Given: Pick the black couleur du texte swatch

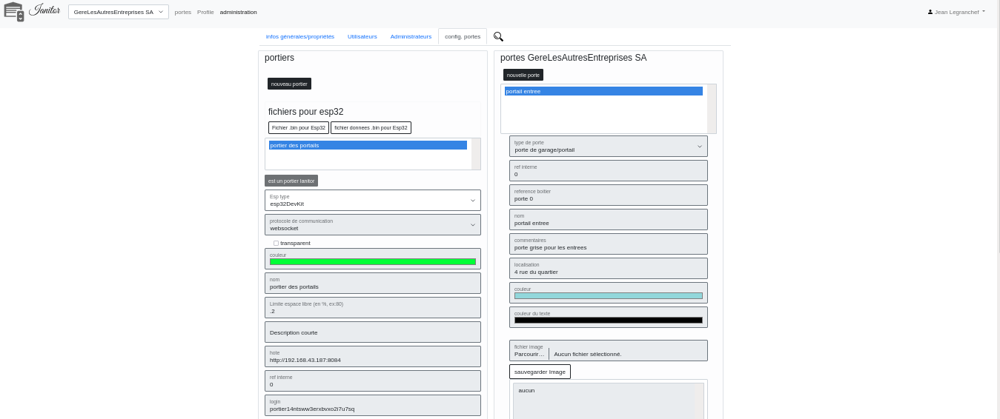Looking at the screenshot, I should click(608, 321).
